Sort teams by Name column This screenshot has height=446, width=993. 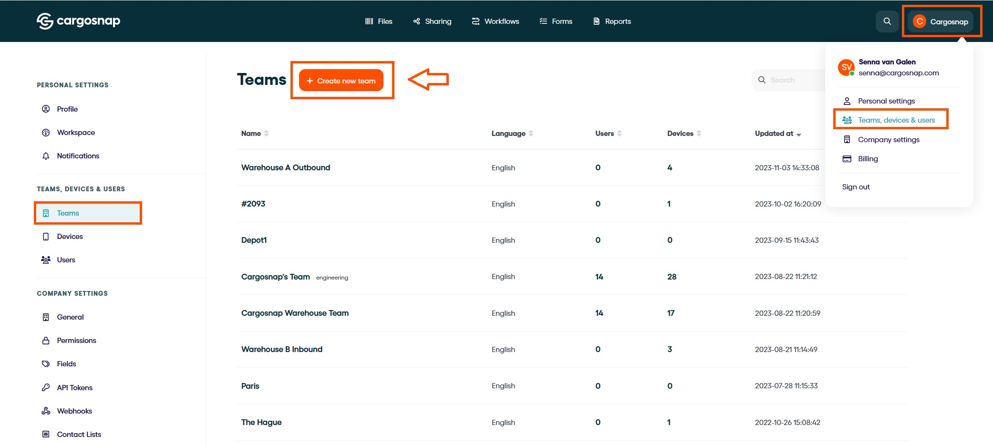pos(255,134)
